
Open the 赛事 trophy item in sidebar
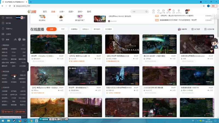pos(7,40)
